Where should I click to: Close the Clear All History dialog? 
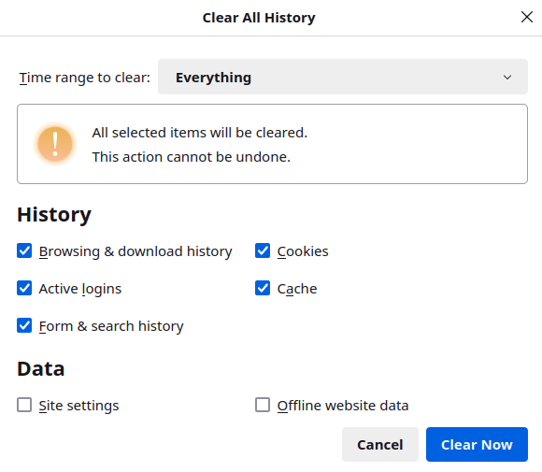coord(526,17)
